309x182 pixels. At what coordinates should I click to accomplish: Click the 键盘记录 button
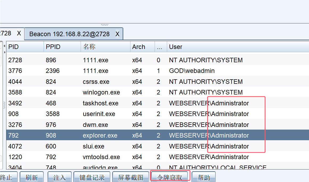click(x=92, y=177)
